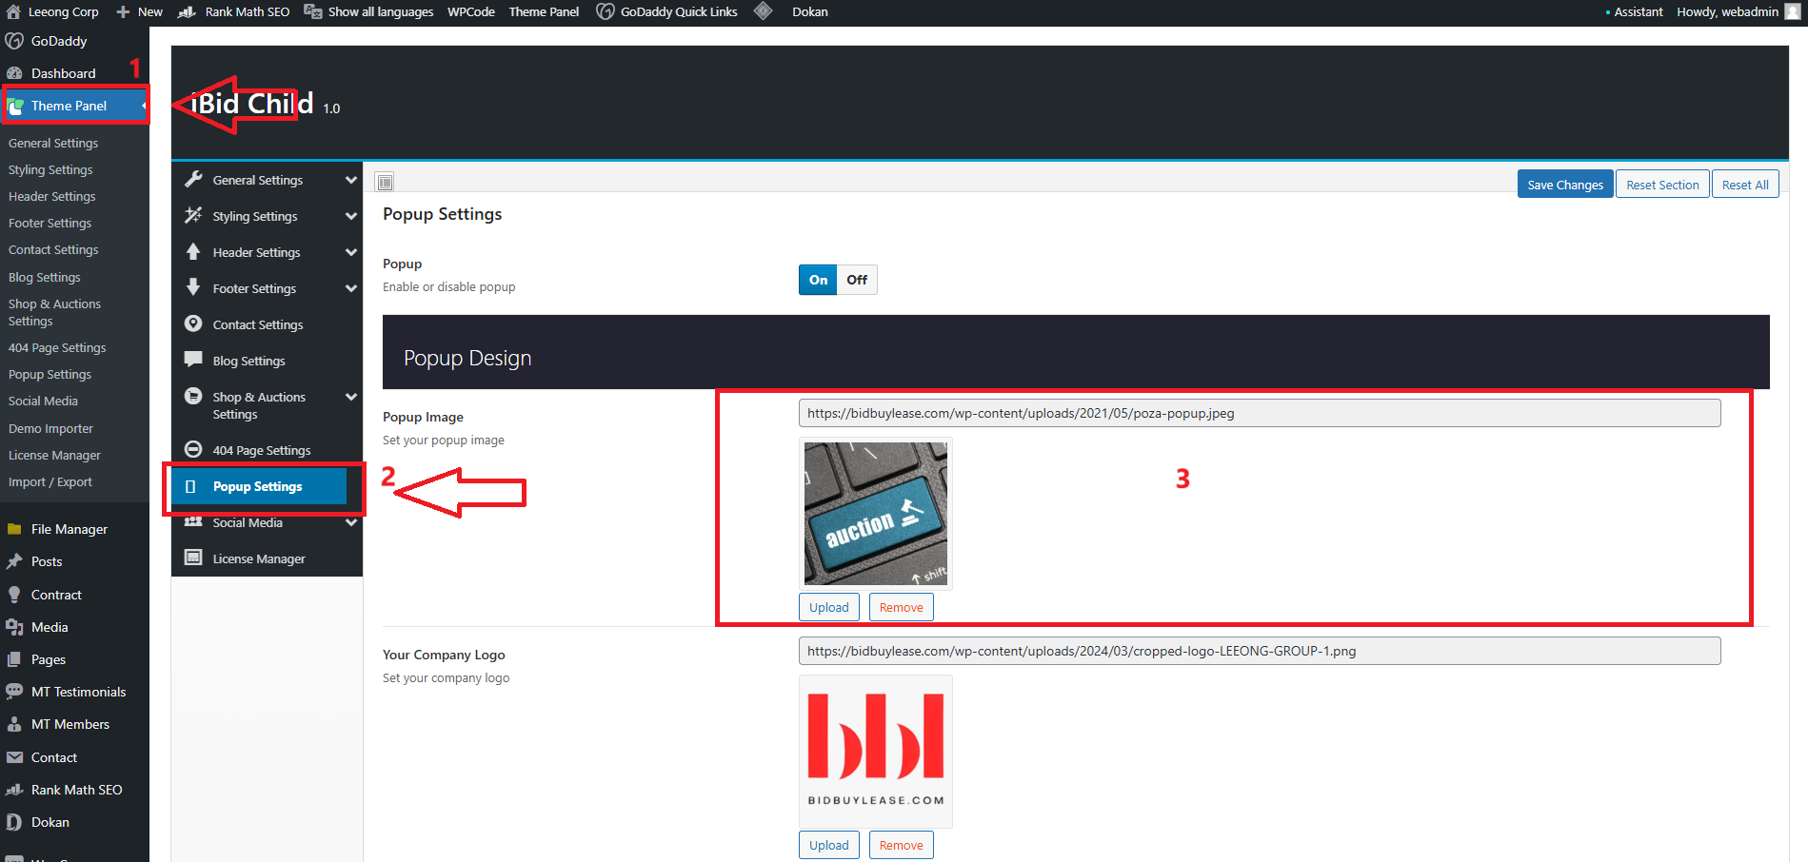Click the company logo URL field

1259,651
